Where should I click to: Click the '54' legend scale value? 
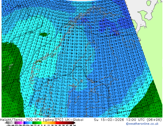coord(74,125)
